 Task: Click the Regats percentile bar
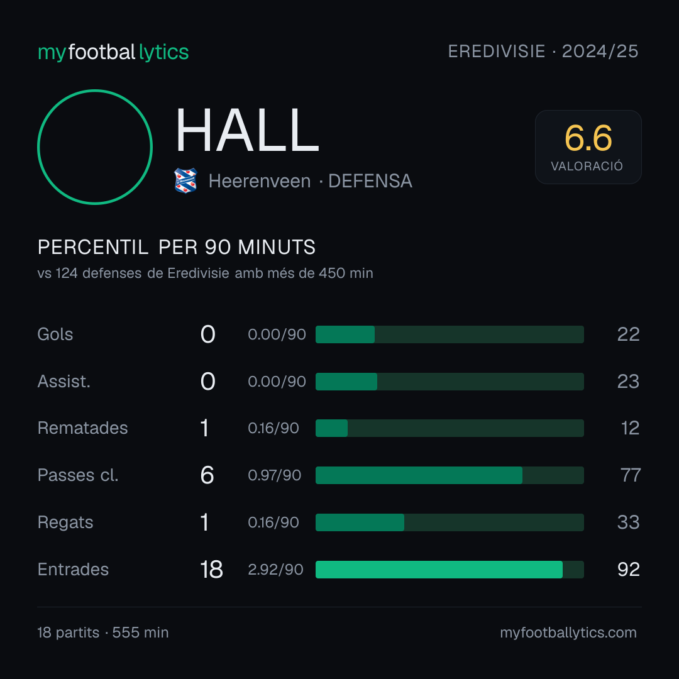(450, 522)
